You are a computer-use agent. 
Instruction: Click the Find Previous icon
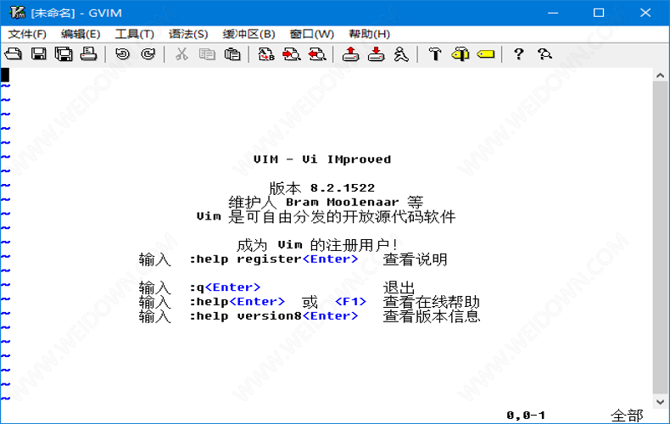coord(317,54)
